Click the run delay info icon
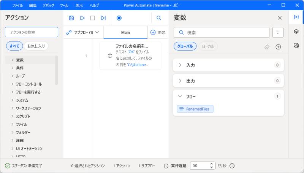Screen dimensions: 304x173 pos(232,166)
